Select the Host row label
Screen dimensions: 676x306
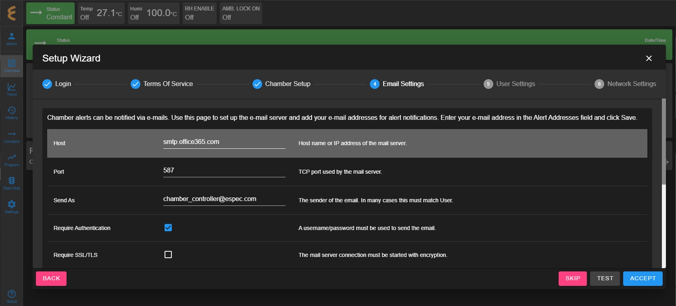point(59,143)
